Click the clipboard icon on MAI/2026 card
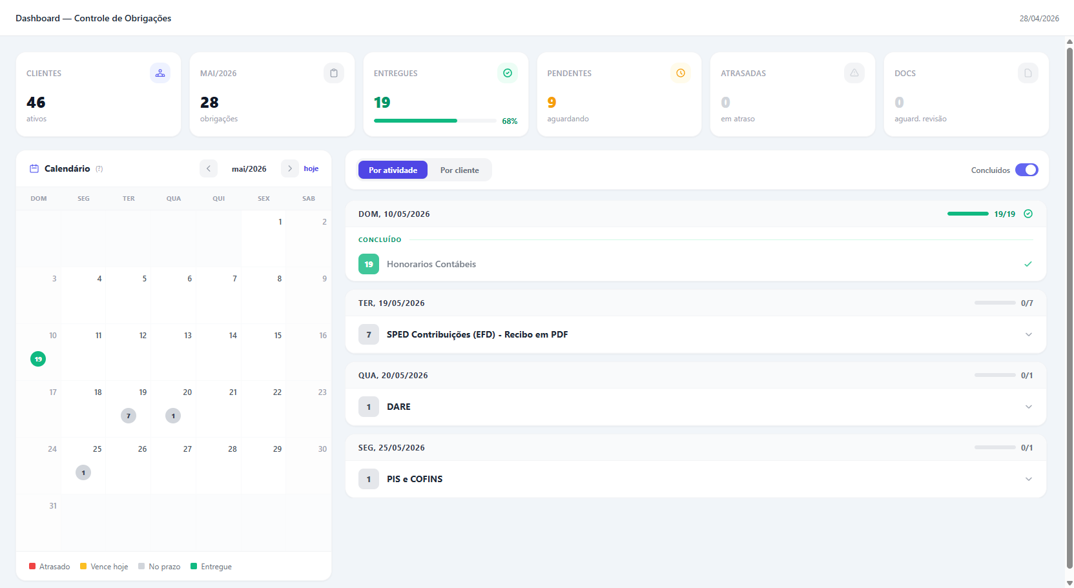This screenshot has height=588, width=1074. [334, 73]
